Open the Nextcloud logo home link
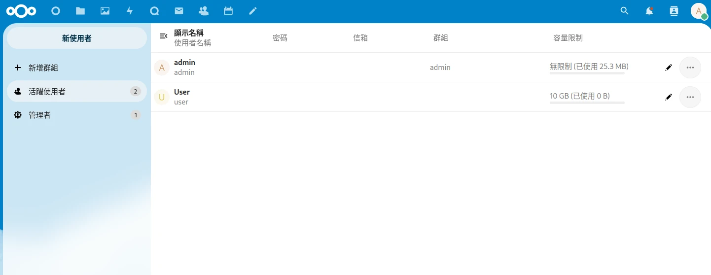711x275 pixels. 21,11
